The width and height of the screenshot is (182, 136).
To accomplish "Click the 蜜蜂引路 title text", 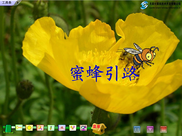I will point(104,73).
